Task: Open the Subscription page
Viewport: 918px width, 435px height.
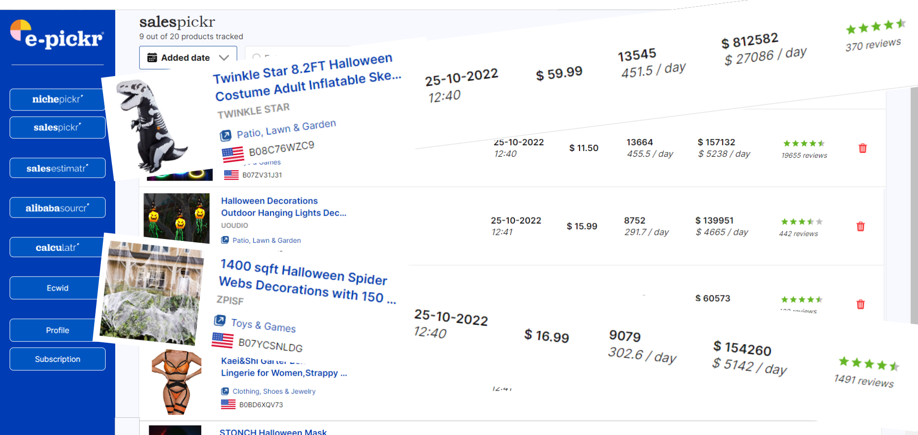Action: pos(57,359)
